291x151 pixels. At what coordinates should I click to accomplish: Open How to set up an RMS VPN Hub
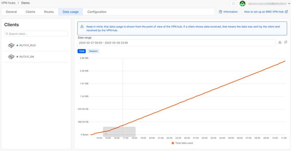click(264, 12)
